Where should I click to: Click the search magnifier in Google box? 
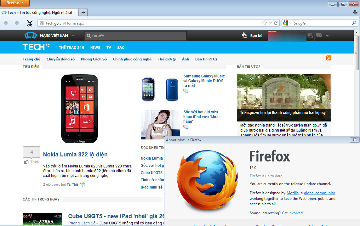pyautogui.click(x=354, y=23)
